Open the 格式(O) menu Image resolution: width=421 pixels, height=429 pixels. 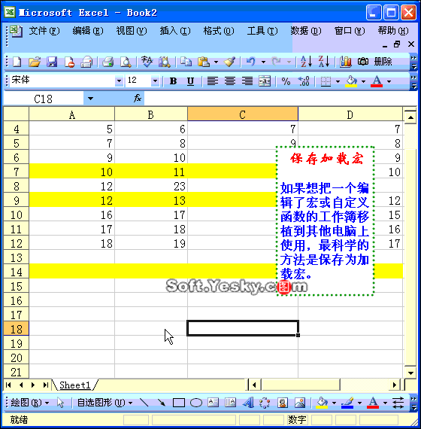219,31
